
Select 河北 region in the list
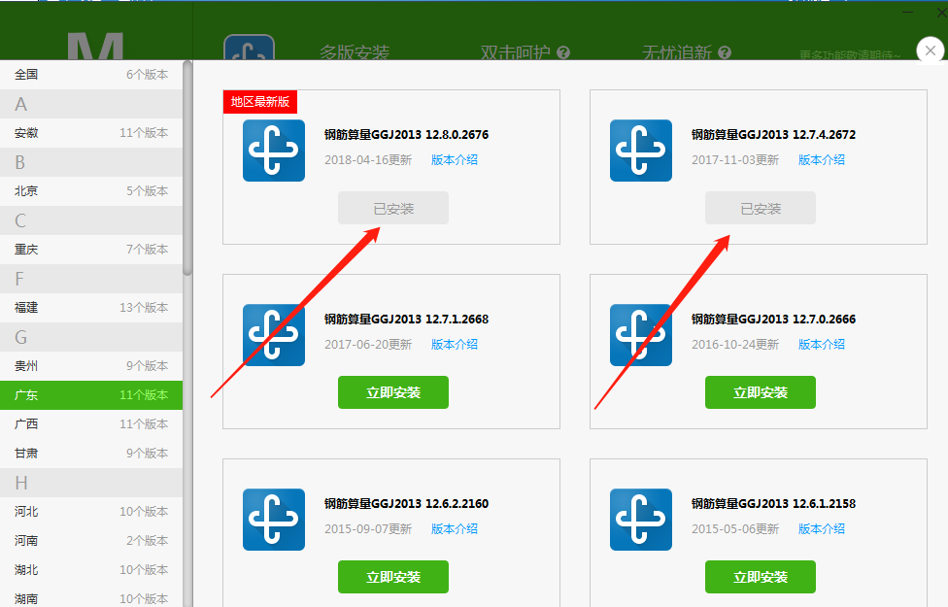coord(91,512)
